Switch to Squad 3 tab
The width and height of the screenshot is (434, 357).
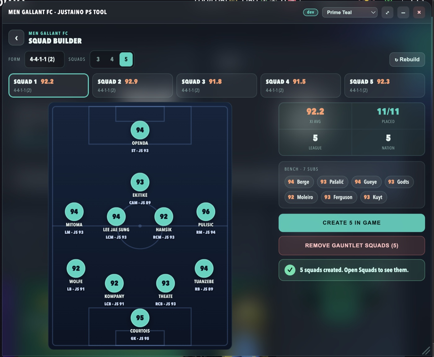[217, 85]
